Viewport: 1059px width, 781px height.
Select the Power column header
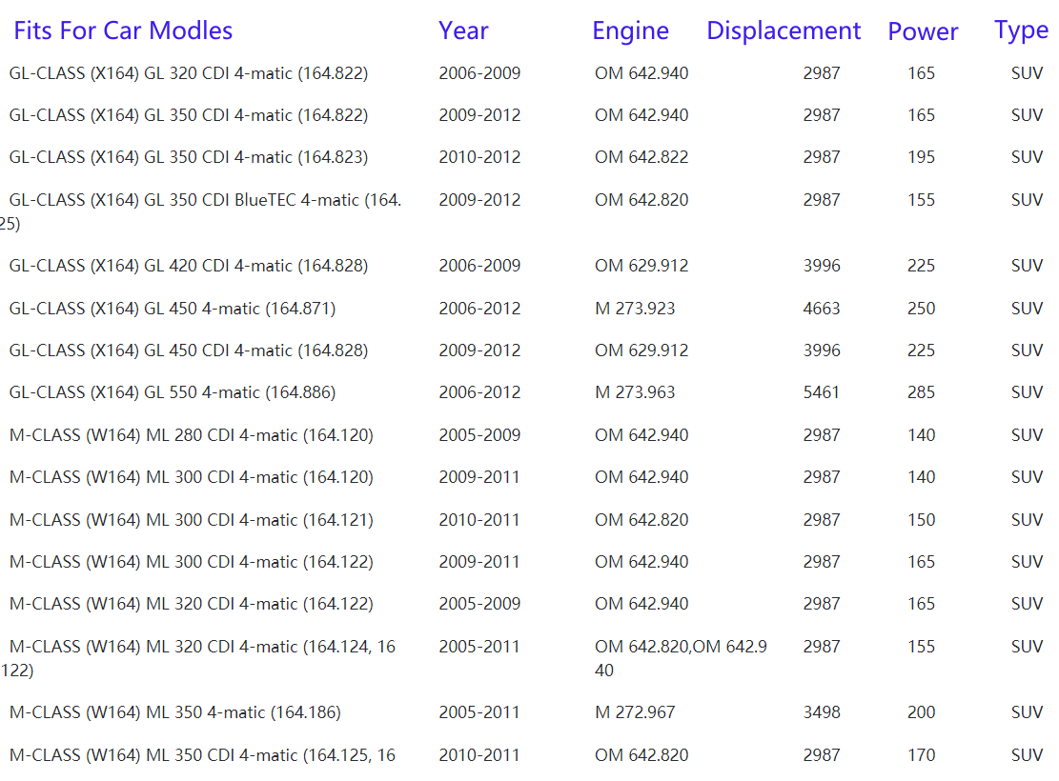pyautogui.click(x=923, y=31)
